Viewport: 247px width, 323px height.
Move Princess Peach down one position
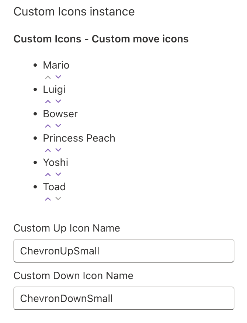click(x=58, y=150)
